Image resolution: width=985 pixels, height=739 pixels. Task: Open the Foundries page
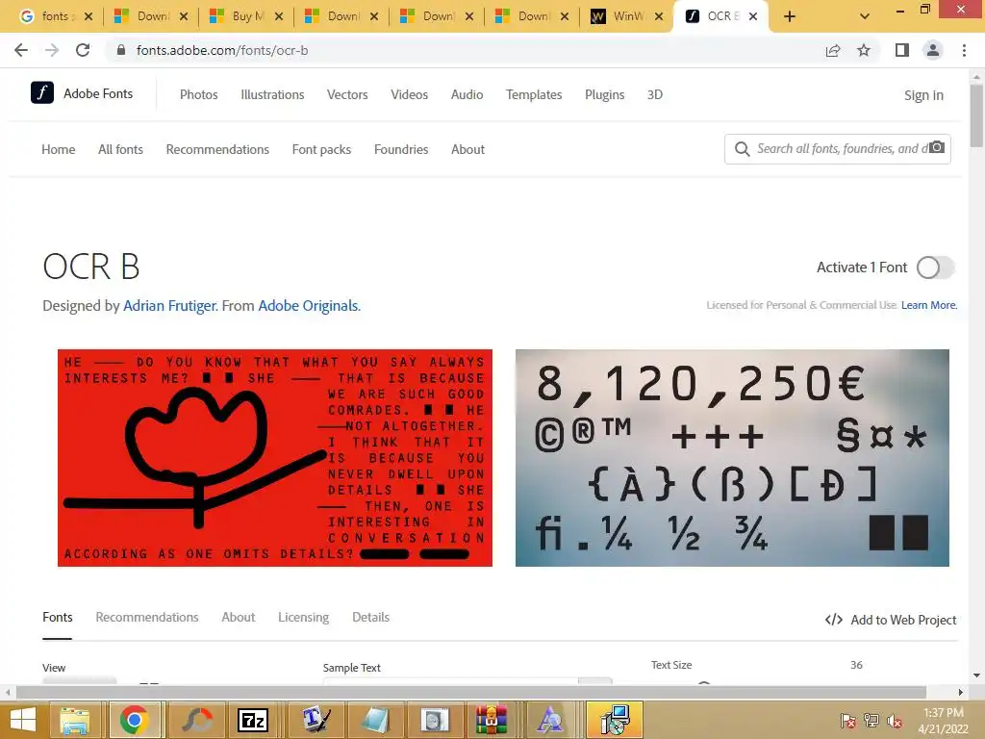point(401,149)
